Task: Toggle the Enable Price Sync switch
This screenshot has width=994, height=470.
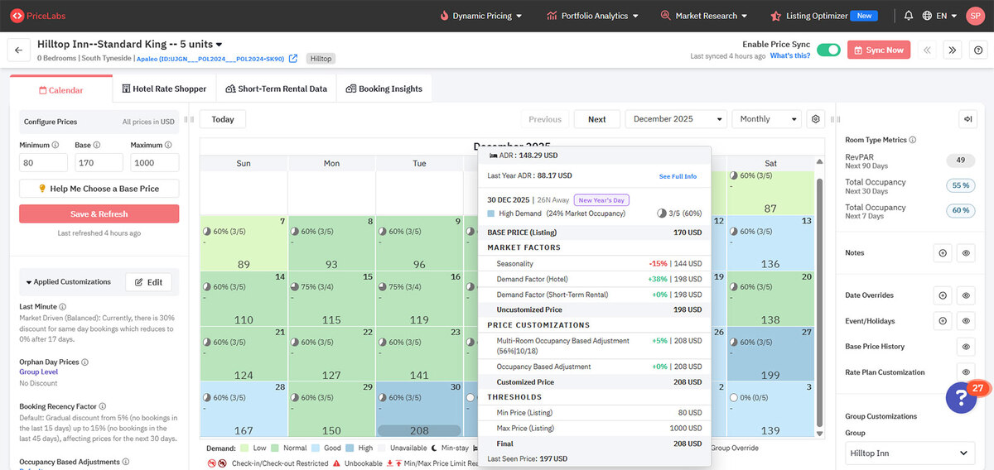Action: 828,50
